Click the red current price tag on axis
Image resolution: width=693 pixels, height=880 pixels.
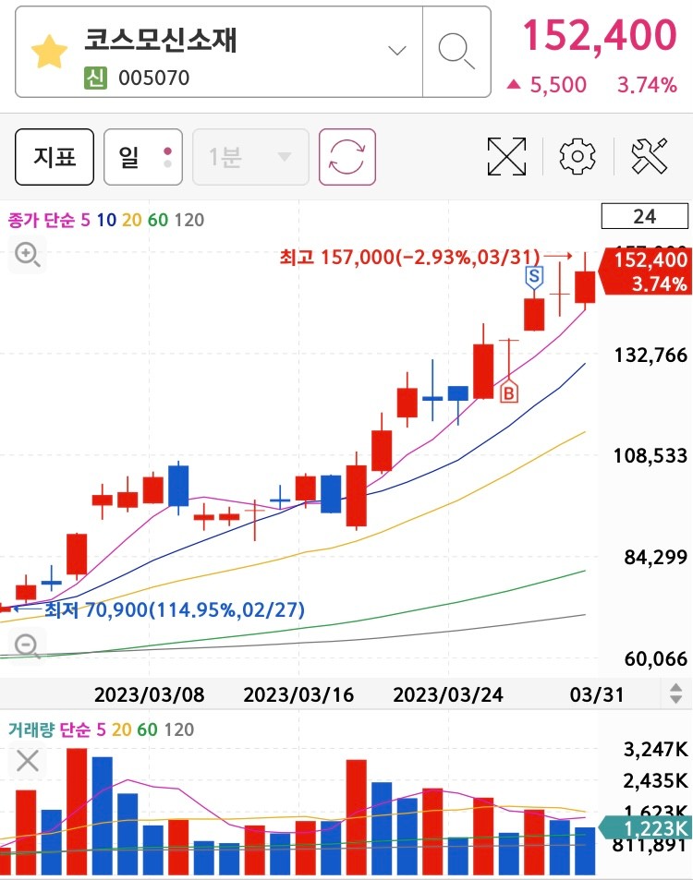pos(646,271)
